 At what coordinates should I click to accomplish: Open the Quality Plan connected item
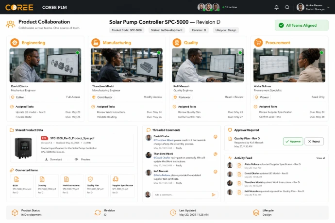[97, 186]
